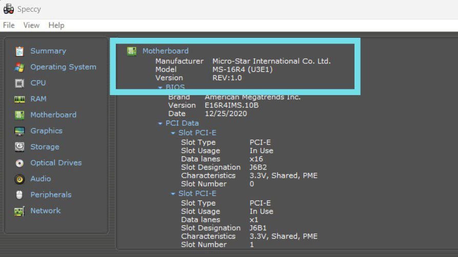Click the Graphics monitor icon
Screen dimensions: 458x257
[x=19, y=131]
